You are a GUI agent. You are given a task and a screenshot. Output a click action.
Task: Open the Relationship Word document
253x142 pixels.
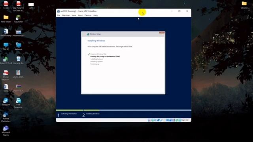(6, 32)
